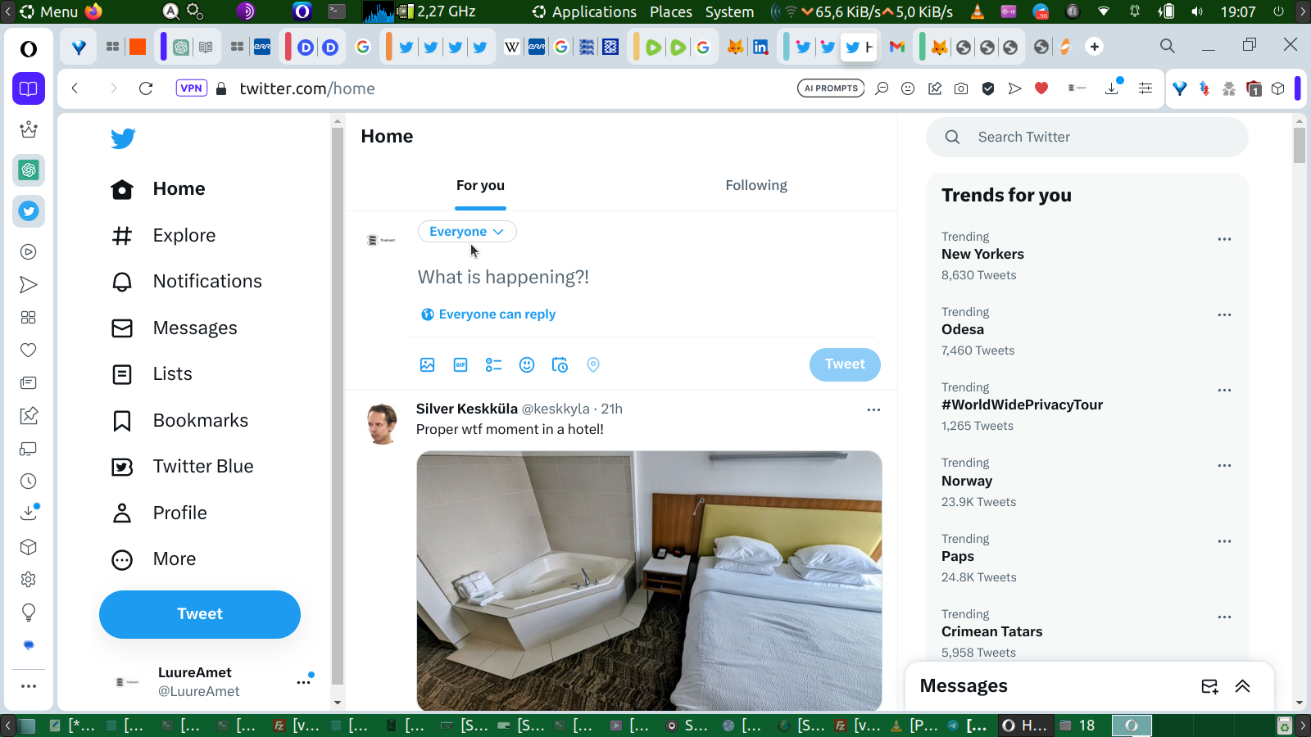Viewport: 1311px width, 737px height.
Task: Open the Explore page
Action: pos(164,236)
